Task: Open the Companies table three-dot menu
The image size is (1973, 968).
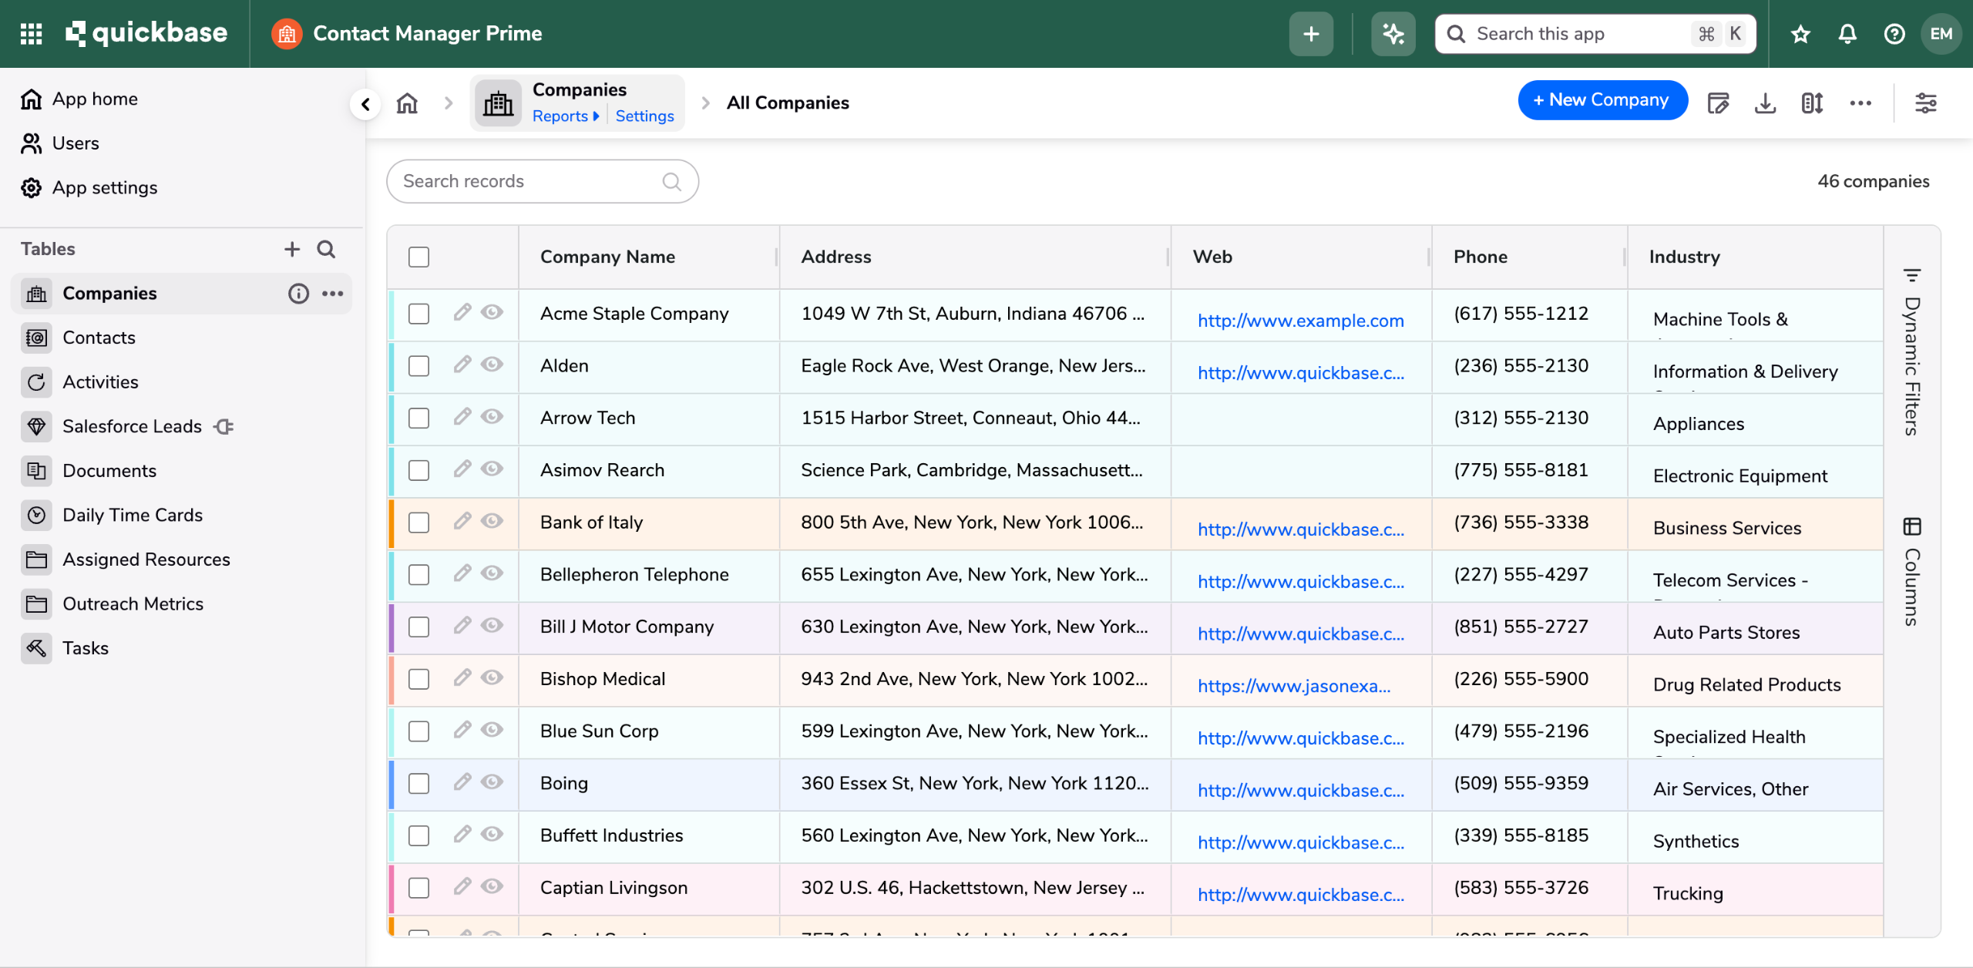Action: (333, 294)
